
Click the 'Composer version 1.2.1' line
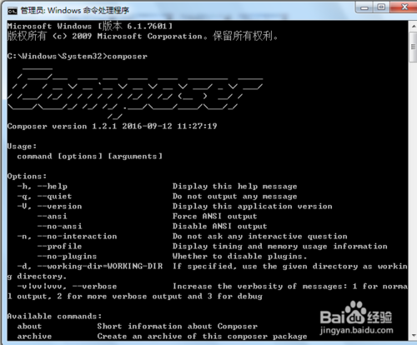pos(112,127)
